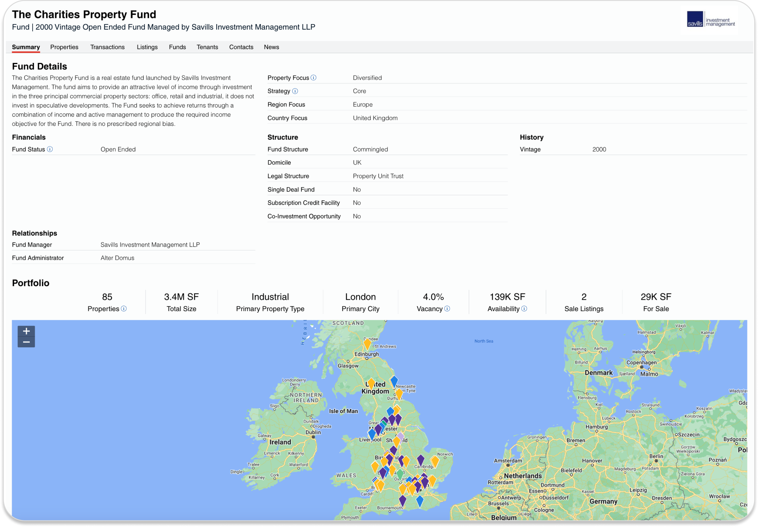
Task: Select blue map pin near Newcastle
Action: (394, 381)
